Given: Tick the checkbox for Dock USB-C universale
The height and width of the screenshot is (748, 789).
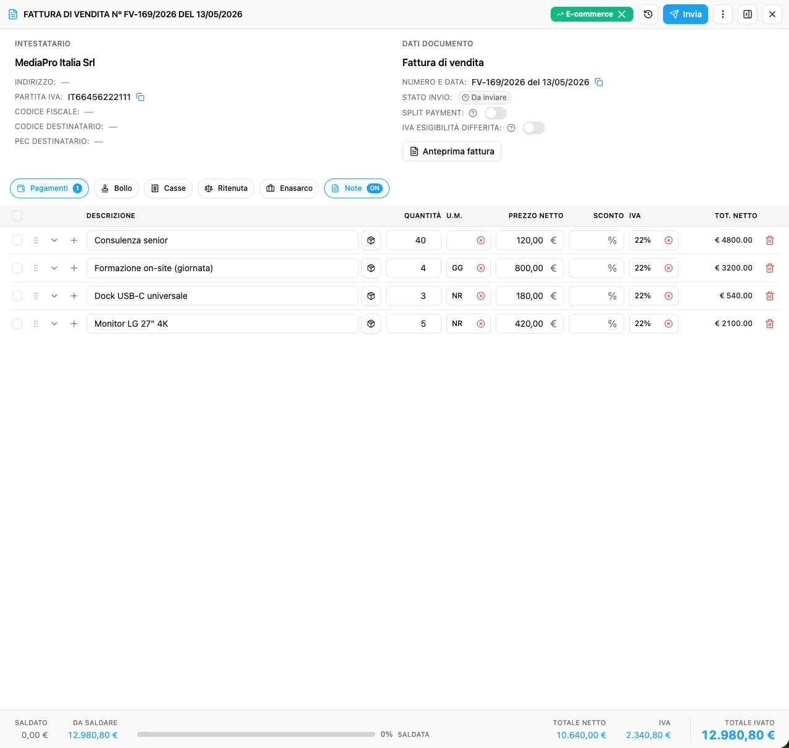Looking at the screenshot, I should [17, 296].
